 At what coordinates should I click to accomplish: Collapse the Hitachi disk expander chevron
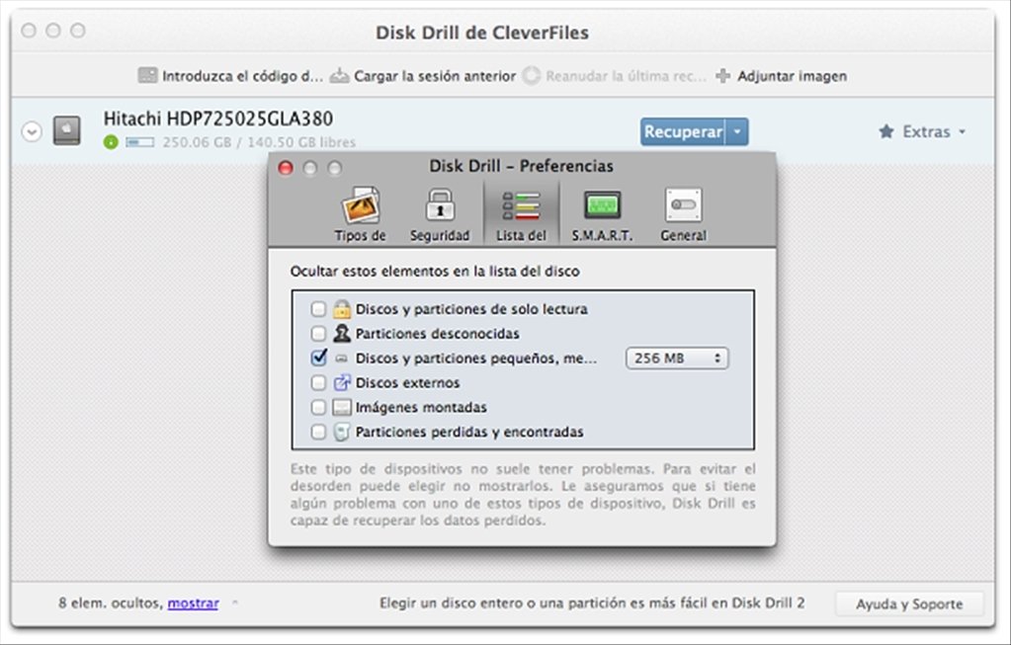coord(32,131)
